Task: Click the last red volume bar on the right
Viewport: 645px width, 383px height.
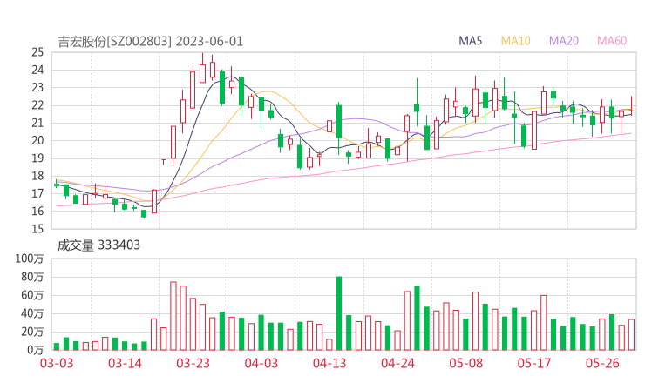Action: click(x=631, y=334)
